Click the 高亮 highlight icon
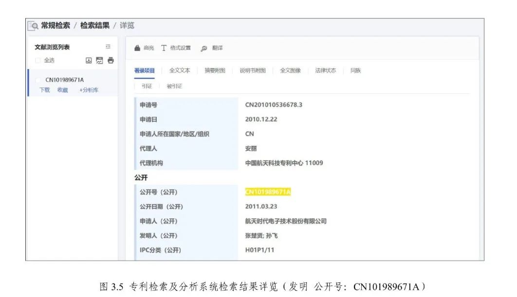The image size is (517, 297). click(137, 48)
